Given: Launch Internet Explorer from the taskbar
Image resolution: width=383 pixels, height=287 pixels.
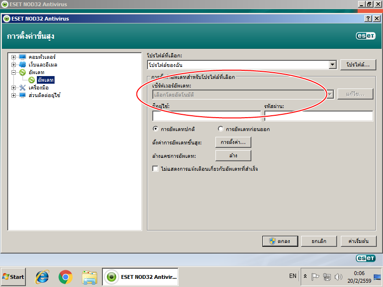Looking at the screenshot, I should click(42, 277).
